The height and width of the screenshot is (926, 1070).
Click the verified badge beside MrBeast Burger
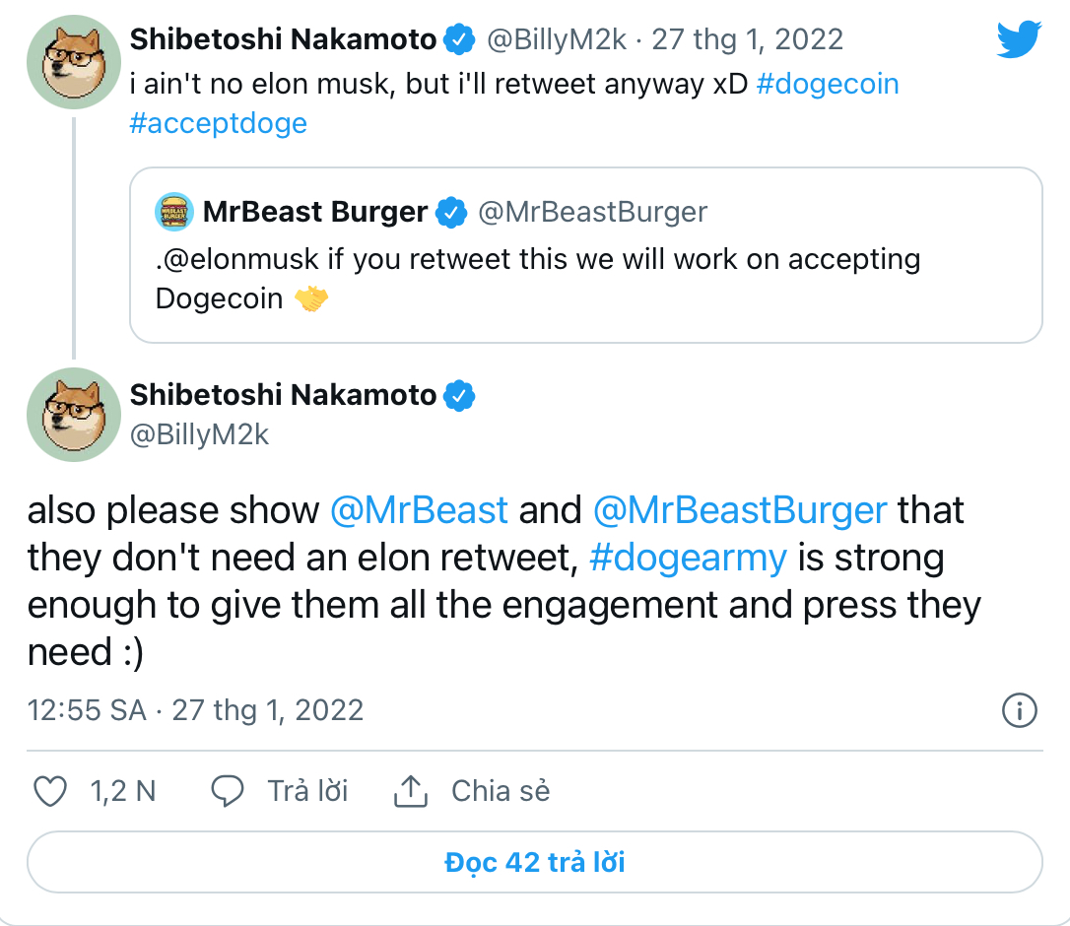(452, 212)
